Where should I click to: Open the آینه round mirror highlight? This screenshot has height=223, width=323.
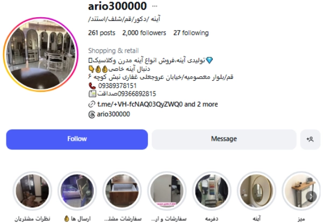coord(257,191)
